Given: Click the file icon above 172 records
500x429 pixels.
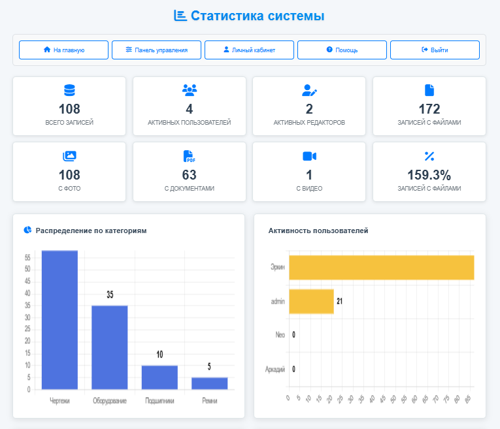Looking at the screenshot, I should click(429, 90).
